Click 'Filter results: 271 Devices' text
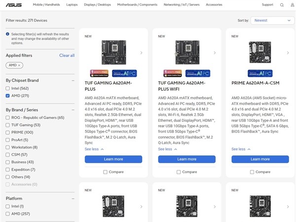Viewport: 296px width, 222px height. point(27,20)
